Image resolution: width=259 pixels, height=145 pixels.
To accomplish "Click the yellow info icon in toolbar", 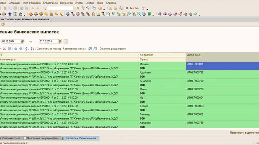I will [x=100, y=8].
